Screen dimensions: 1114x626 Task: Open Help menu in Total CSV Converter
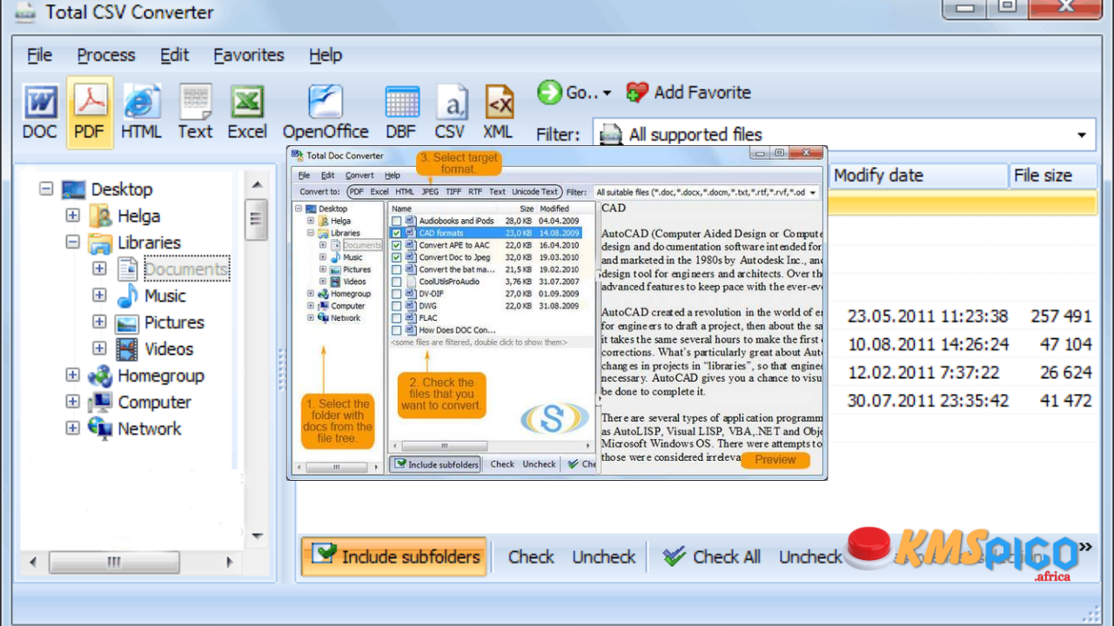pyautogui.click(x=325, y=55)
